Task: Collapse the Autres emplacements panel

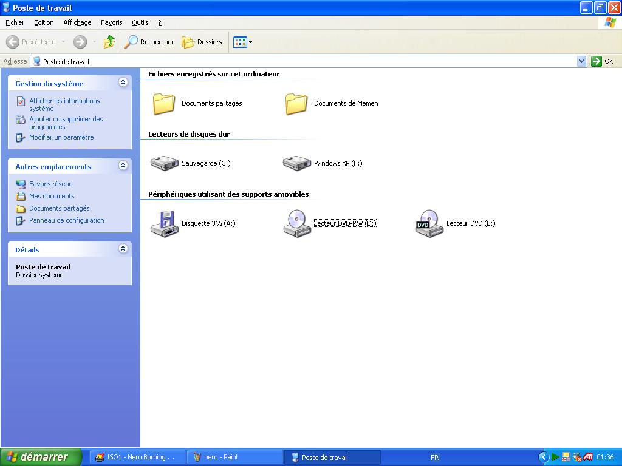Action: click(x=123, y=166)
